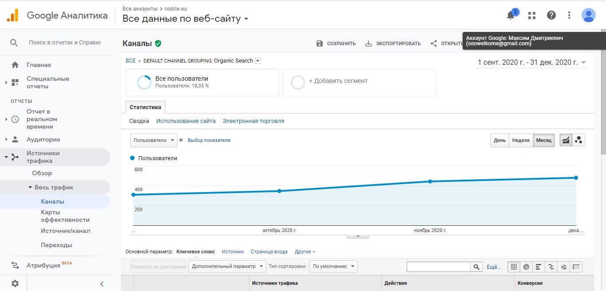
Task: Select the pie chart percentage view
Action: click(x=526, y=267)
